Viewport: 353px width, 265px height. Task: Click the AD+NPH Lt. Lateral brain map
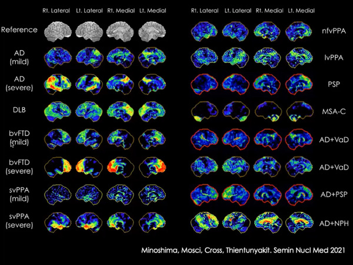(x=236, y=222)
